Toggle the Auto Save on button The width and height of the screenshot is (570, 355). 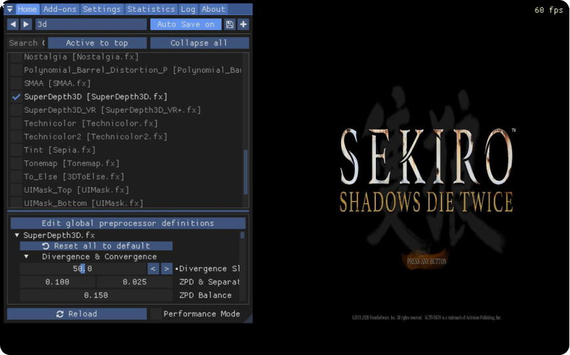[x=186, y=24]
